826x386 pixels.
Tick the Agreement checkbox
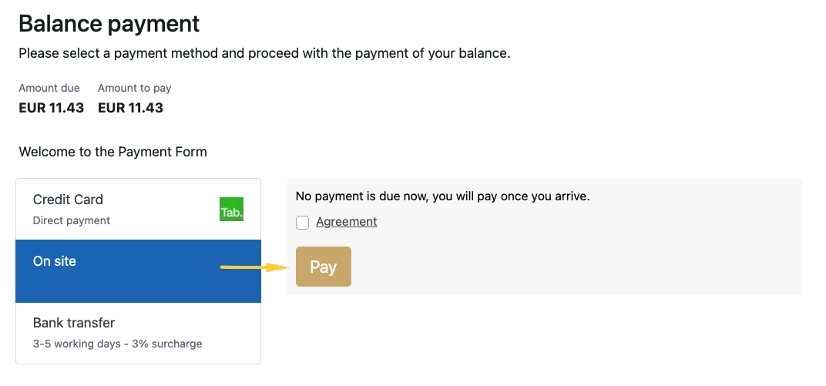point(303,223)
